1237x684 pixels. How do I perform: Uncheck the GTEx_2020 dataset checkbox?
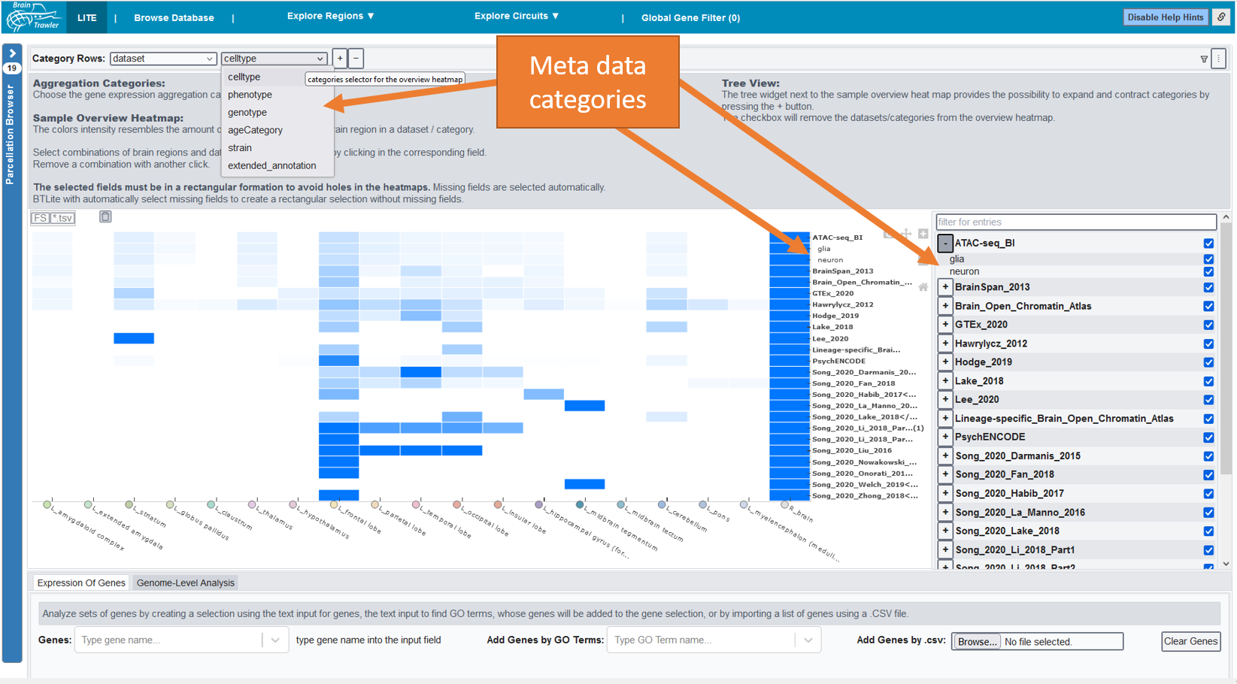[x=1208, y=325]
